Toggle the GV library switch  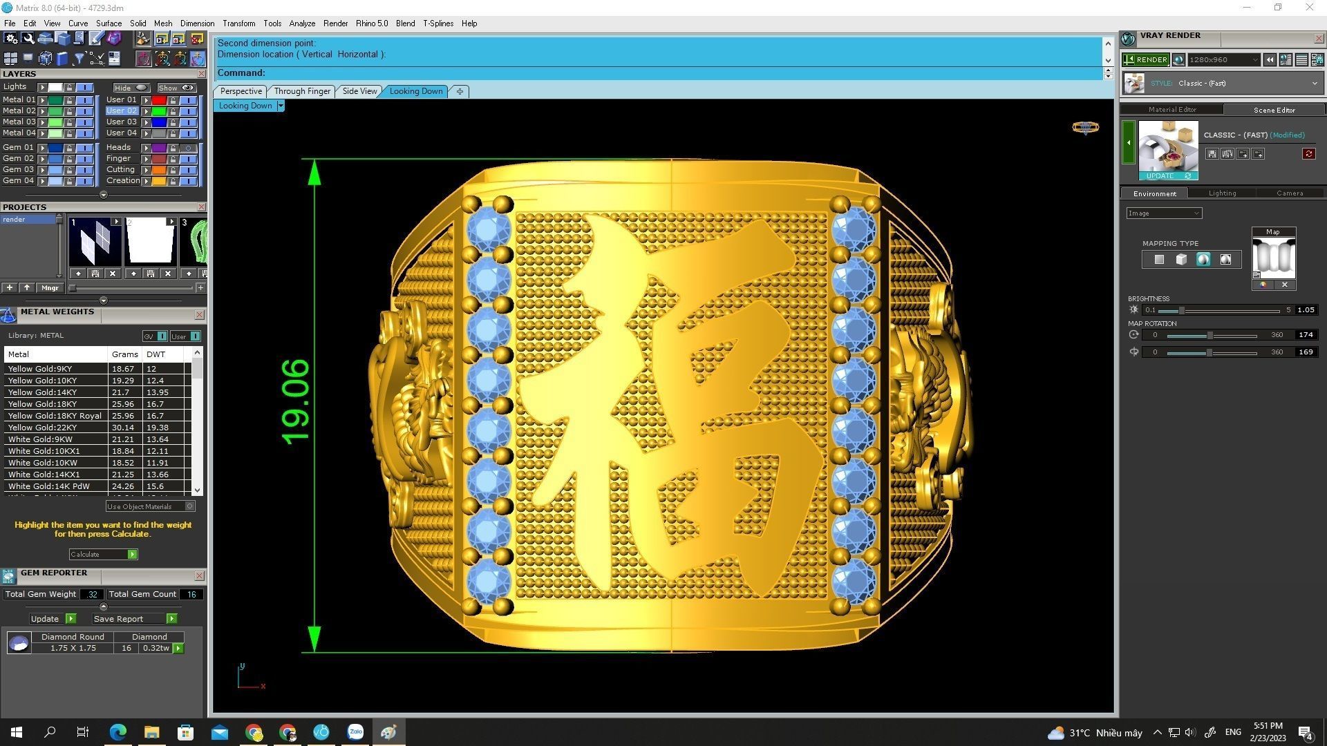click(154, 336)
